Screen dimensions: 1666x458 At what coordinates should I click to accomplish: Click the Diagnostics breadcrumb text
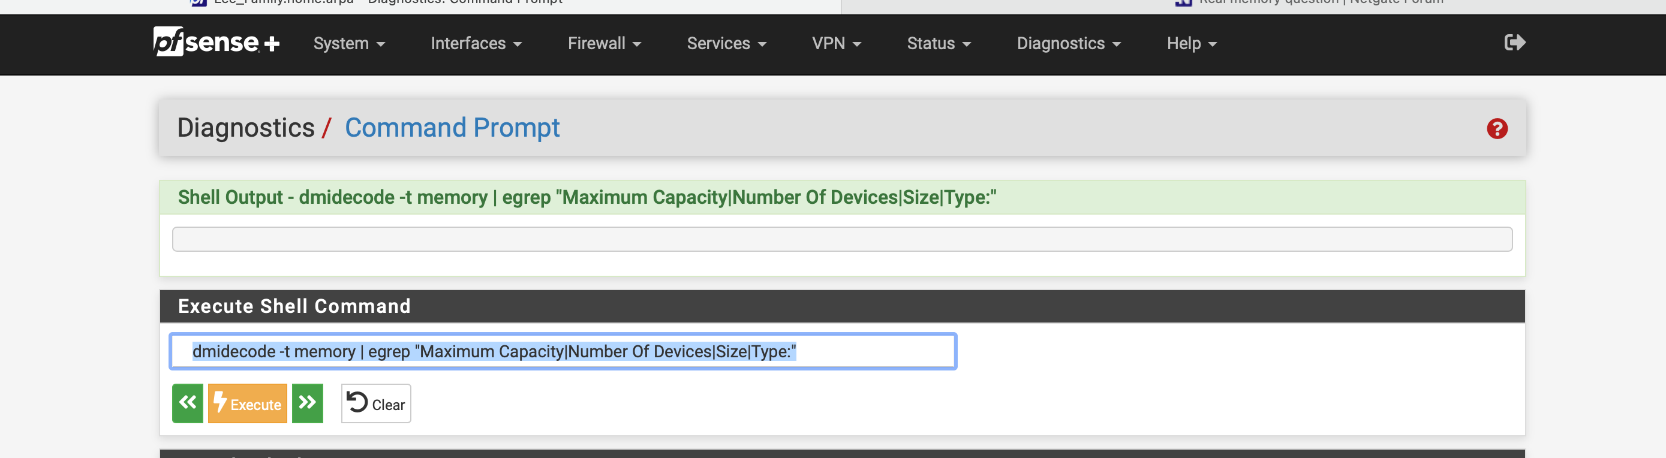(246, 128)
